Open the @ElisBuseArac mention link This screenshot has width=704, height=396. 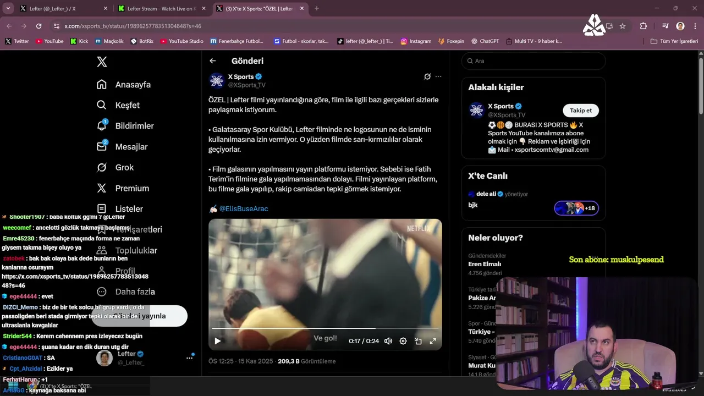[244, 209]
